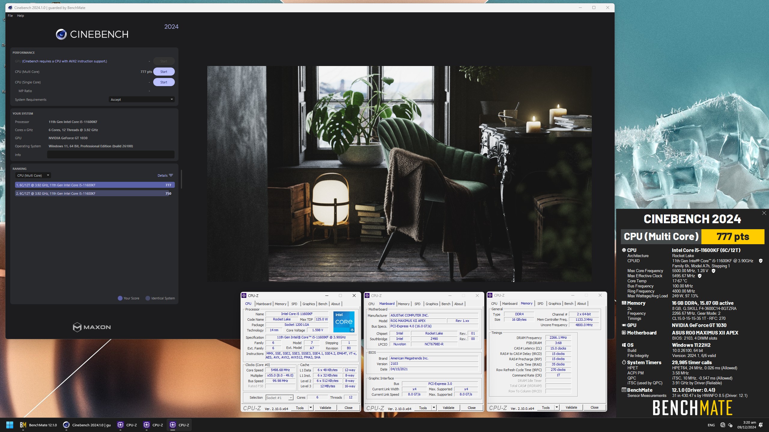769x432 pixels.
Task: Select the third CPU-Z taskbar button
Action: (179, 425)
